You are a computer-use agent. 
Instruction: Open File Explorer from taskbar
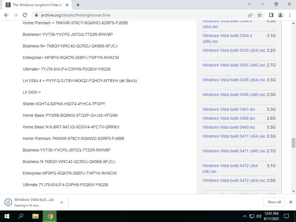coord(35,216)
